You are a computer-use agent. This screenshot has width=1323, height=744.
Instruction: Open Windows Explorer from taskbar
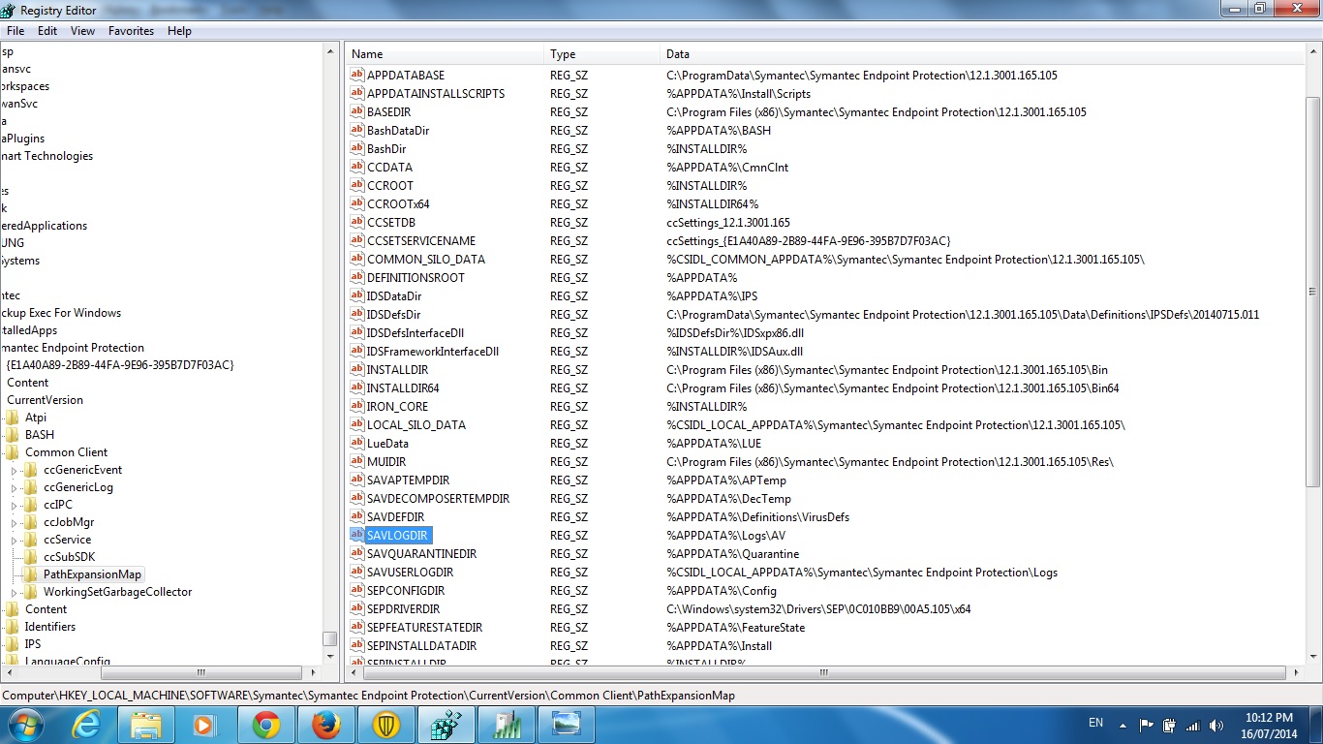pos(145,725)
